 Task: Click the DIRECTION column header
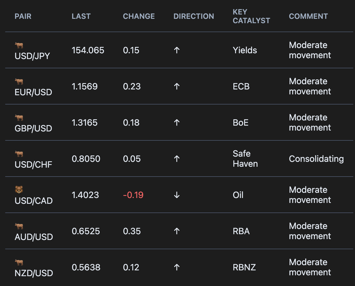(x=194, y=16)
